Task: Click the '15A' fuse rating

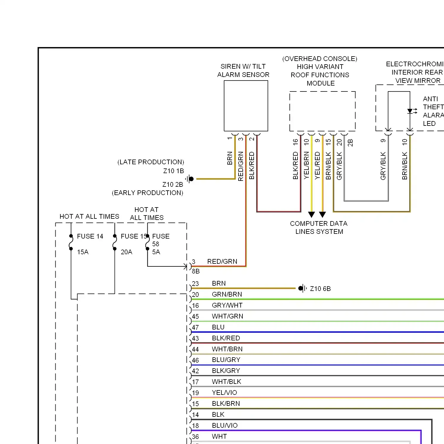Action: [x=83, y=252]
